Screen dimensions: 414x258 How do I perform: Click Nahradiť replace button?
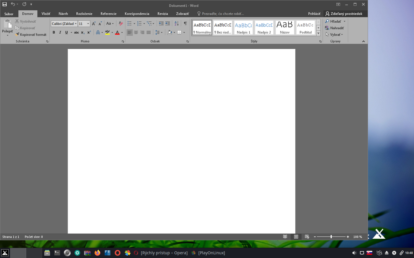click(335, 28)
